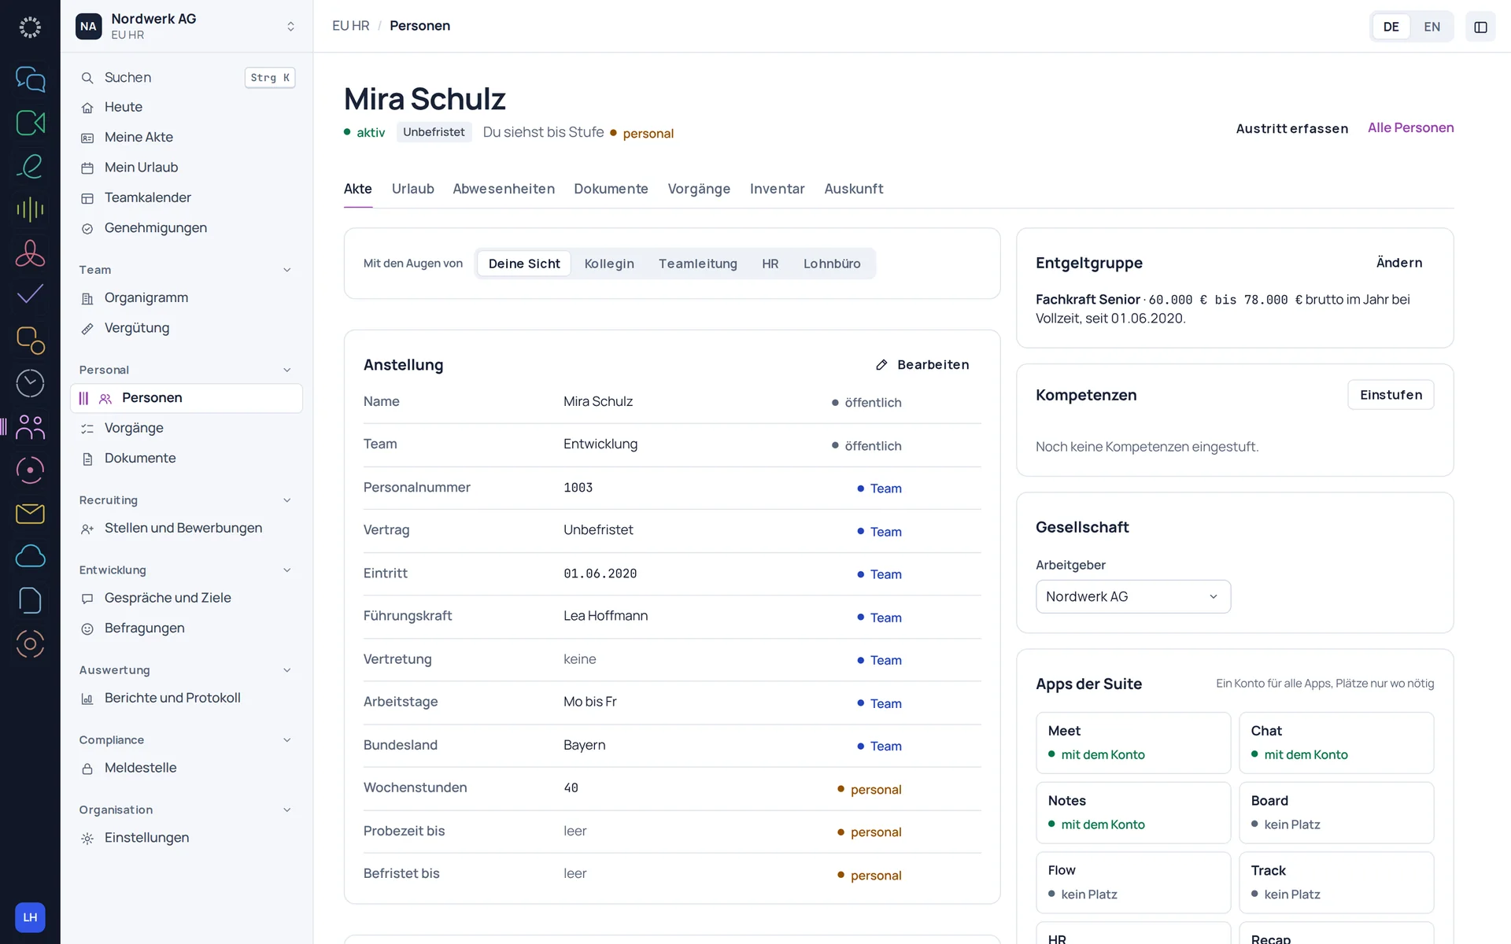Select the Lohnbüro view perspective
The height and width of the screenshot is (944, 1511).
[x=832, y=264]
